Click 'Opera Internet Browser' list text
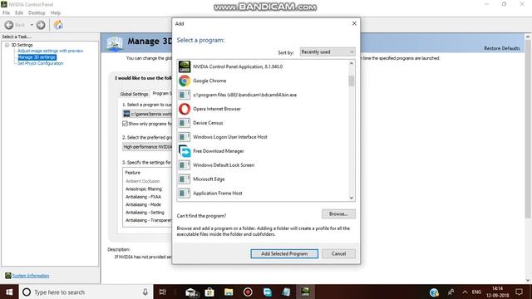Image resolution: width=532 pixels, height=299 pixels. (217, 109)
